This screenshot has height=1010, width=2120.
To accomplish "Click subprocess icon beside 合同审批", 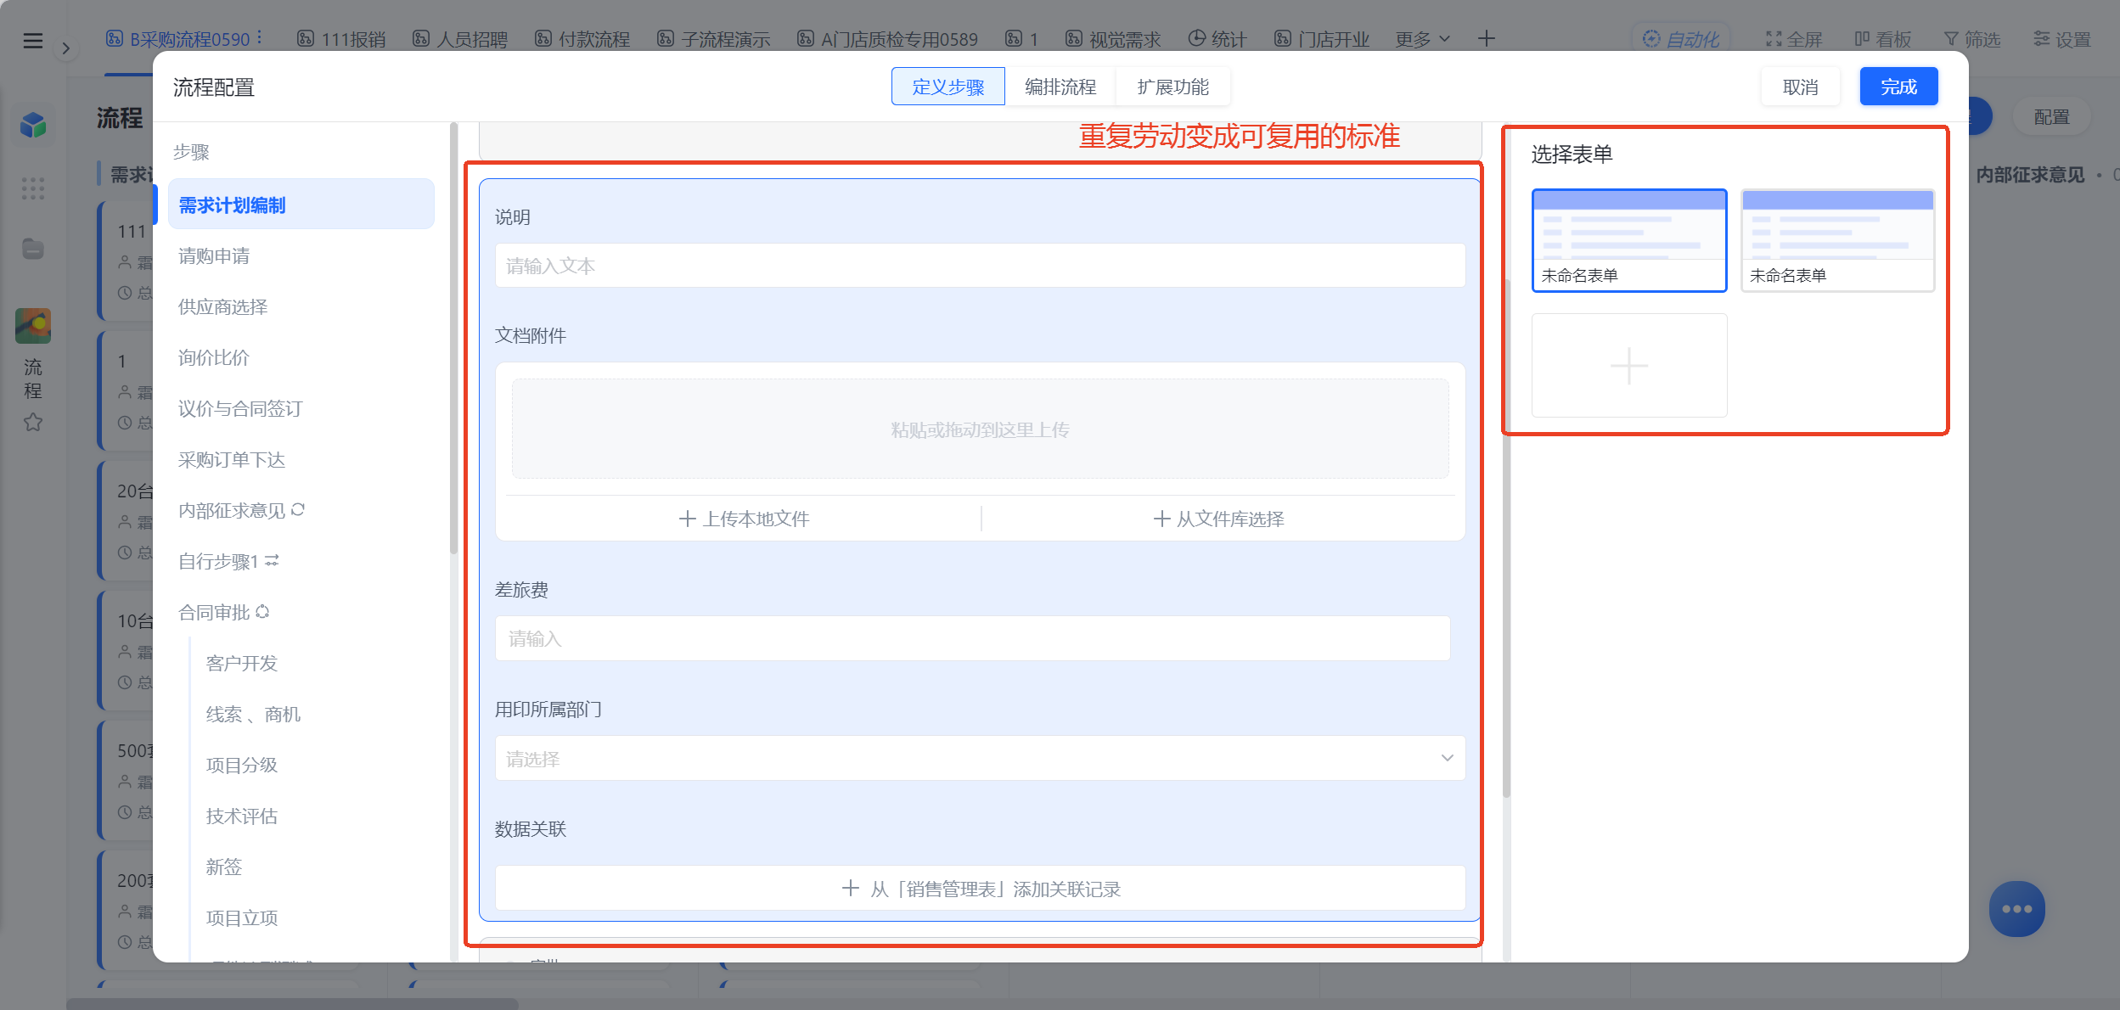I will coord(262,611).
